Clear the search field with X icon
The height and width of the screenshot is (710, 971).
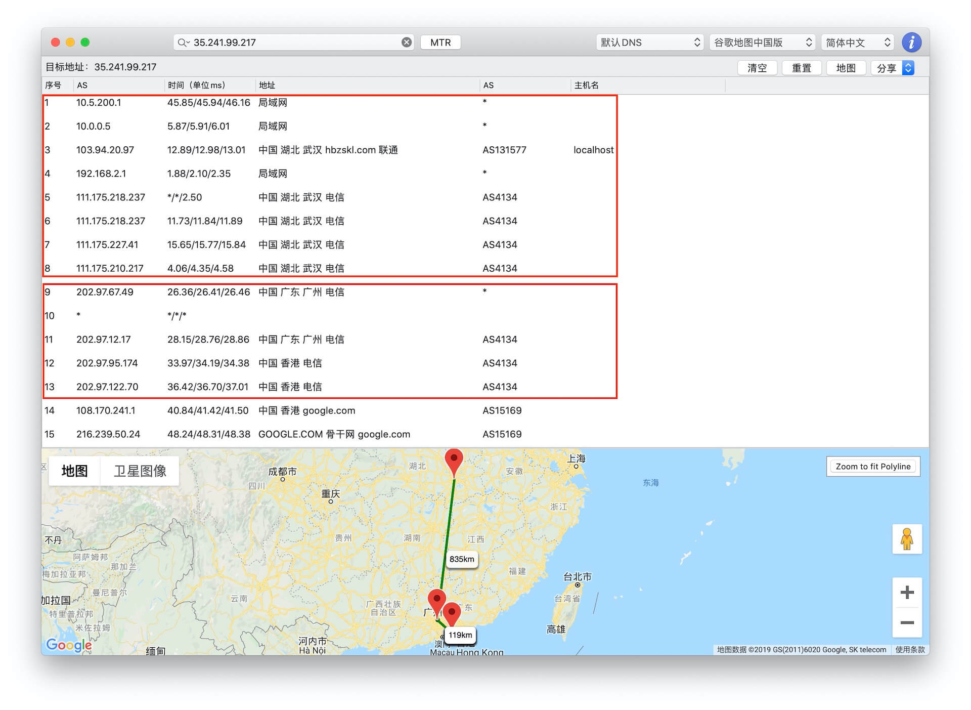point(407,43)
